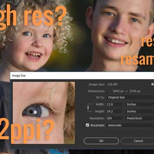Click the 126.6M image size value
Viewport: 154px width, 154px height.
coord(112,84)
